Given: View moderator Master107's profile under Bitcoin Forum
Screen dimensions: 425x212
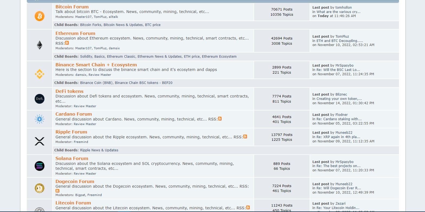Looking at the screenshot, I should [x=83, y=17].
